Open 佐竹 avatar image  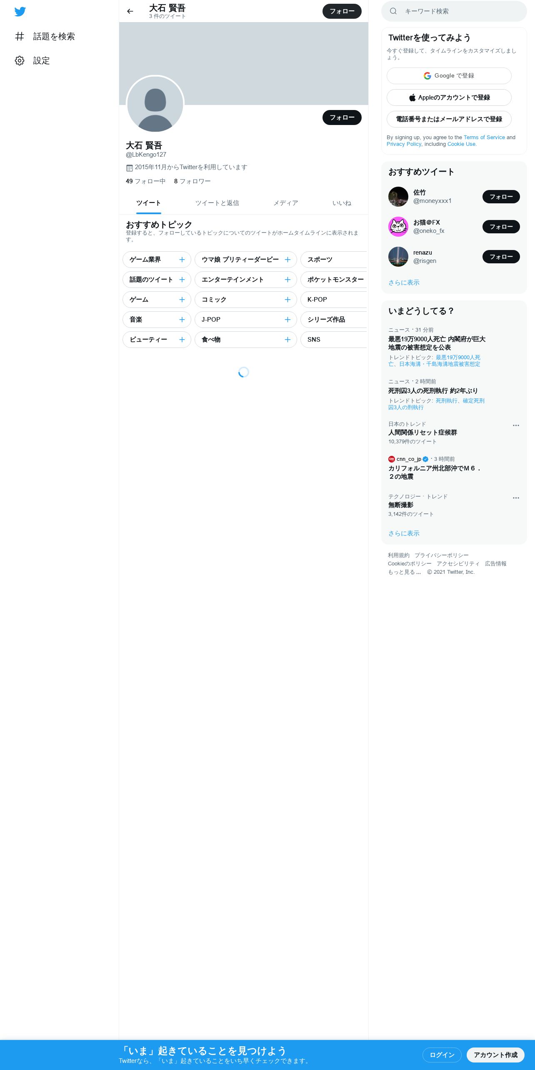[x=398, y=197]
